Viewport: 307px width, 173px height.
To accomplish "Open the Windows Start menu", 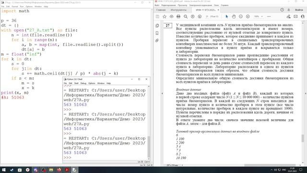I will coord(4,170).
